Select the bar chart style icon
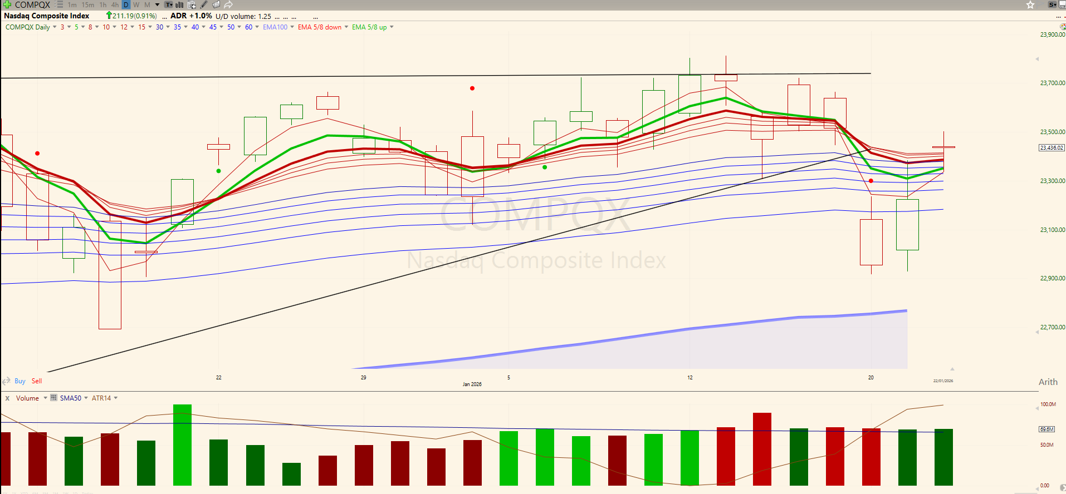 coord(180,4)
